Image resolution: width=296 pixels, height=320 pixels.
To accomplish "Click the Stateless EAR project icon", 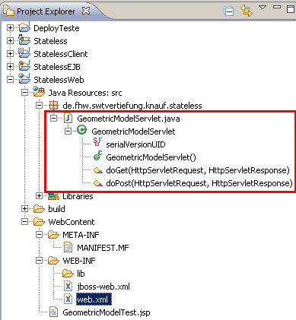I will click(24, 40).
